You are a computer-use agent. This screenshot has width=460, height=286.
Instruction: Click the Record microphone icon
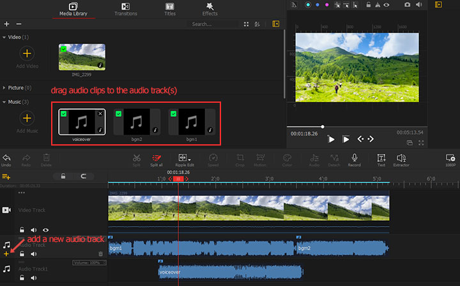(x=354, y=158)
